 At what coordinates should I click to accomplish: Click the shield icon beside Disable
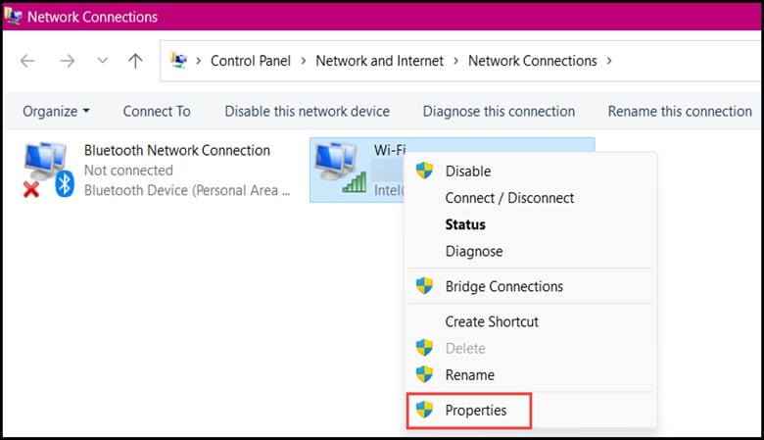pyautogui.click(x=424, y=171)
